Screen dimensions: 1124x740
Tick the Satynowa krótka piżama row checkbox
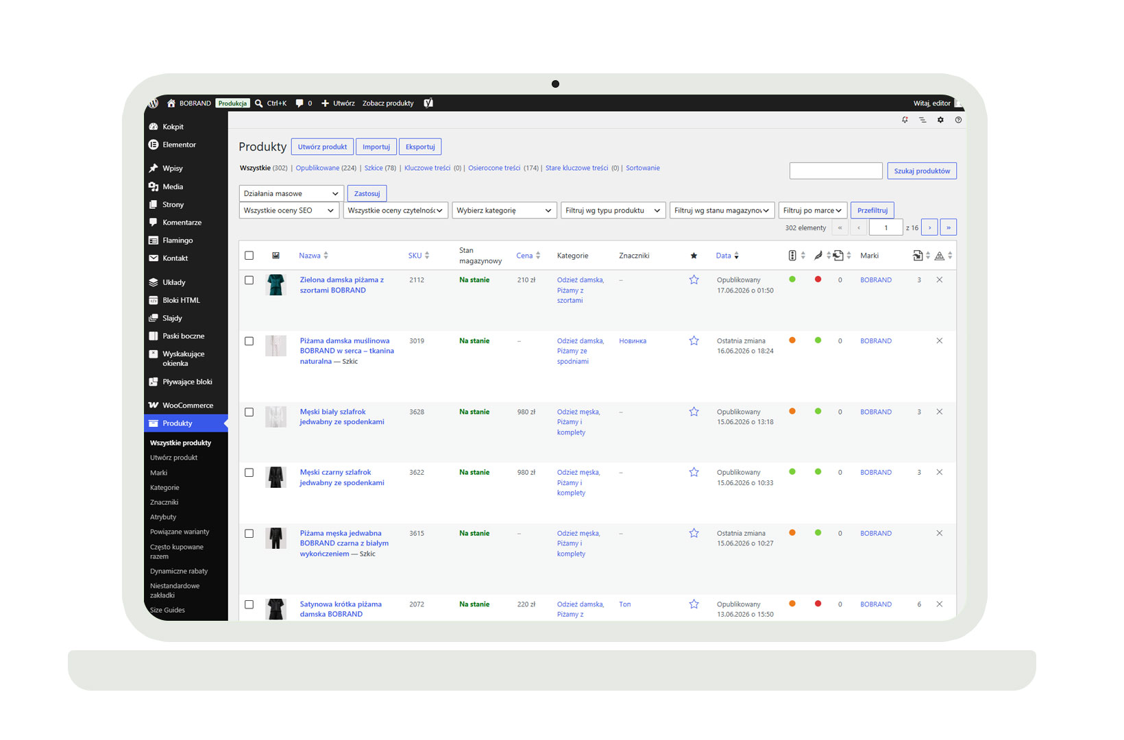[249, 605]
